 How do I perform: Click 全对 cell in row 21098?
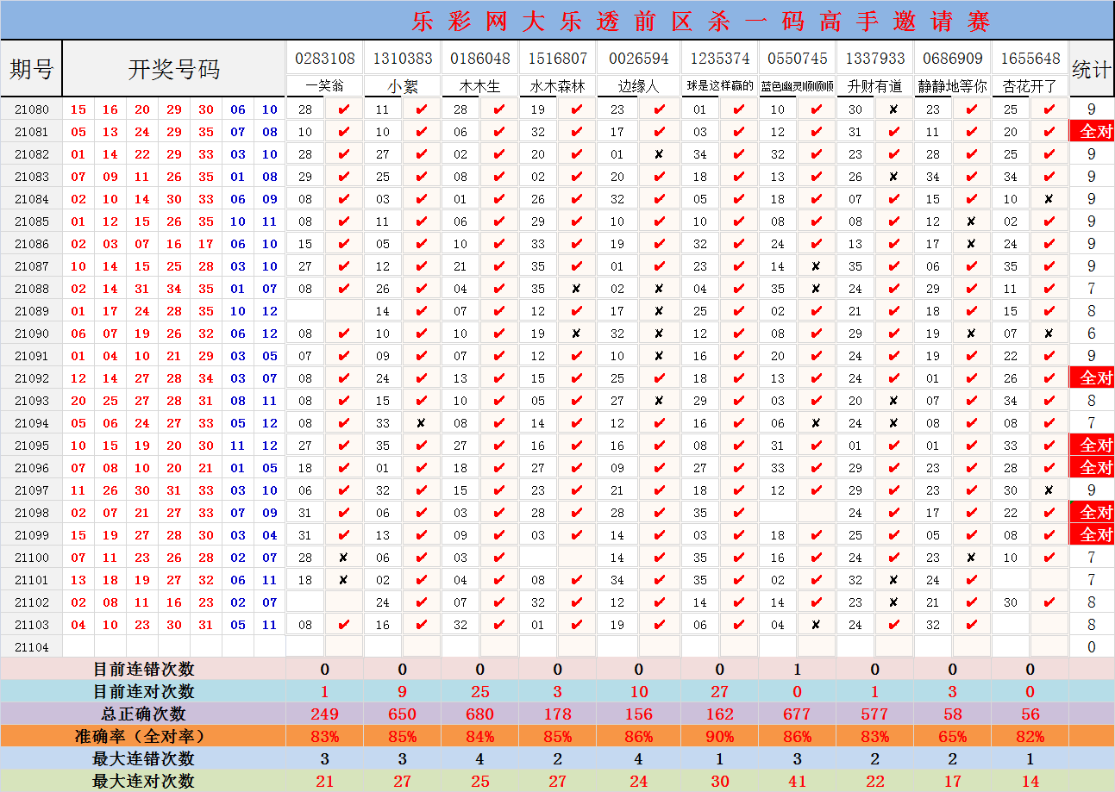pyautogui.click(x=1092, y=513)
